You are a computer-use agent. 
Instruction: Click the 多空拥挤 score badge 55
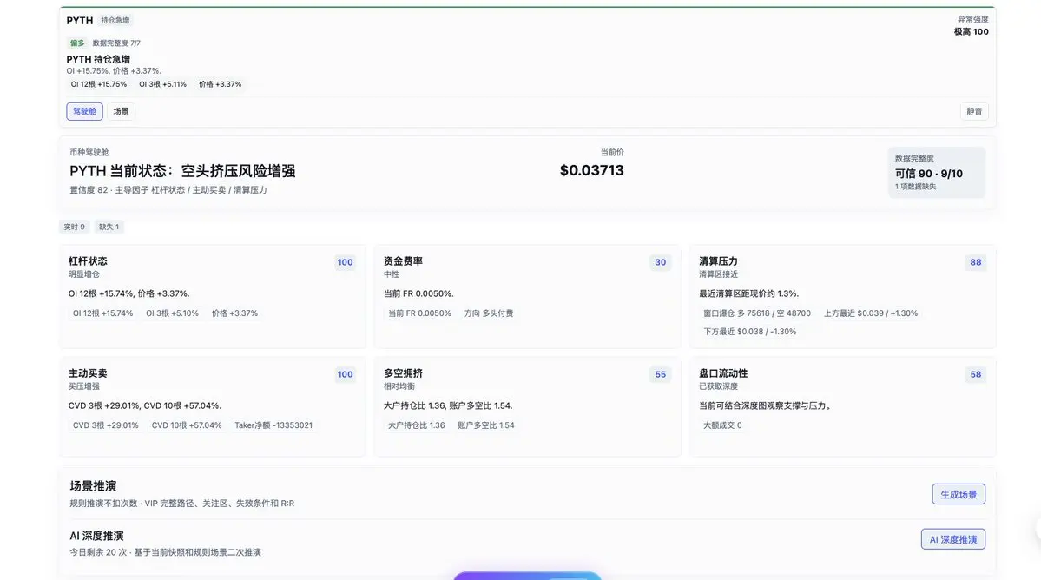pyautogui.click(x=661, y=374)
